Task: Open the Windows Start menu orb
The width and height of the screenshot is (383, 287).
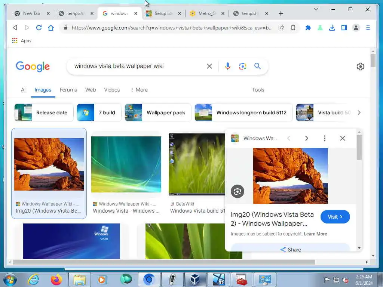Action: coord(10,280)
